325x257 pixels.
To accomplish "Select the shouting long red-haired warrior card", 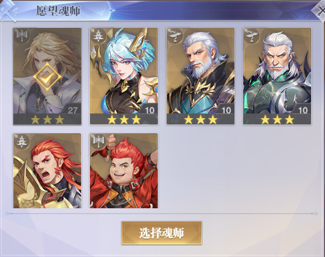I will (x=47, y=171).
